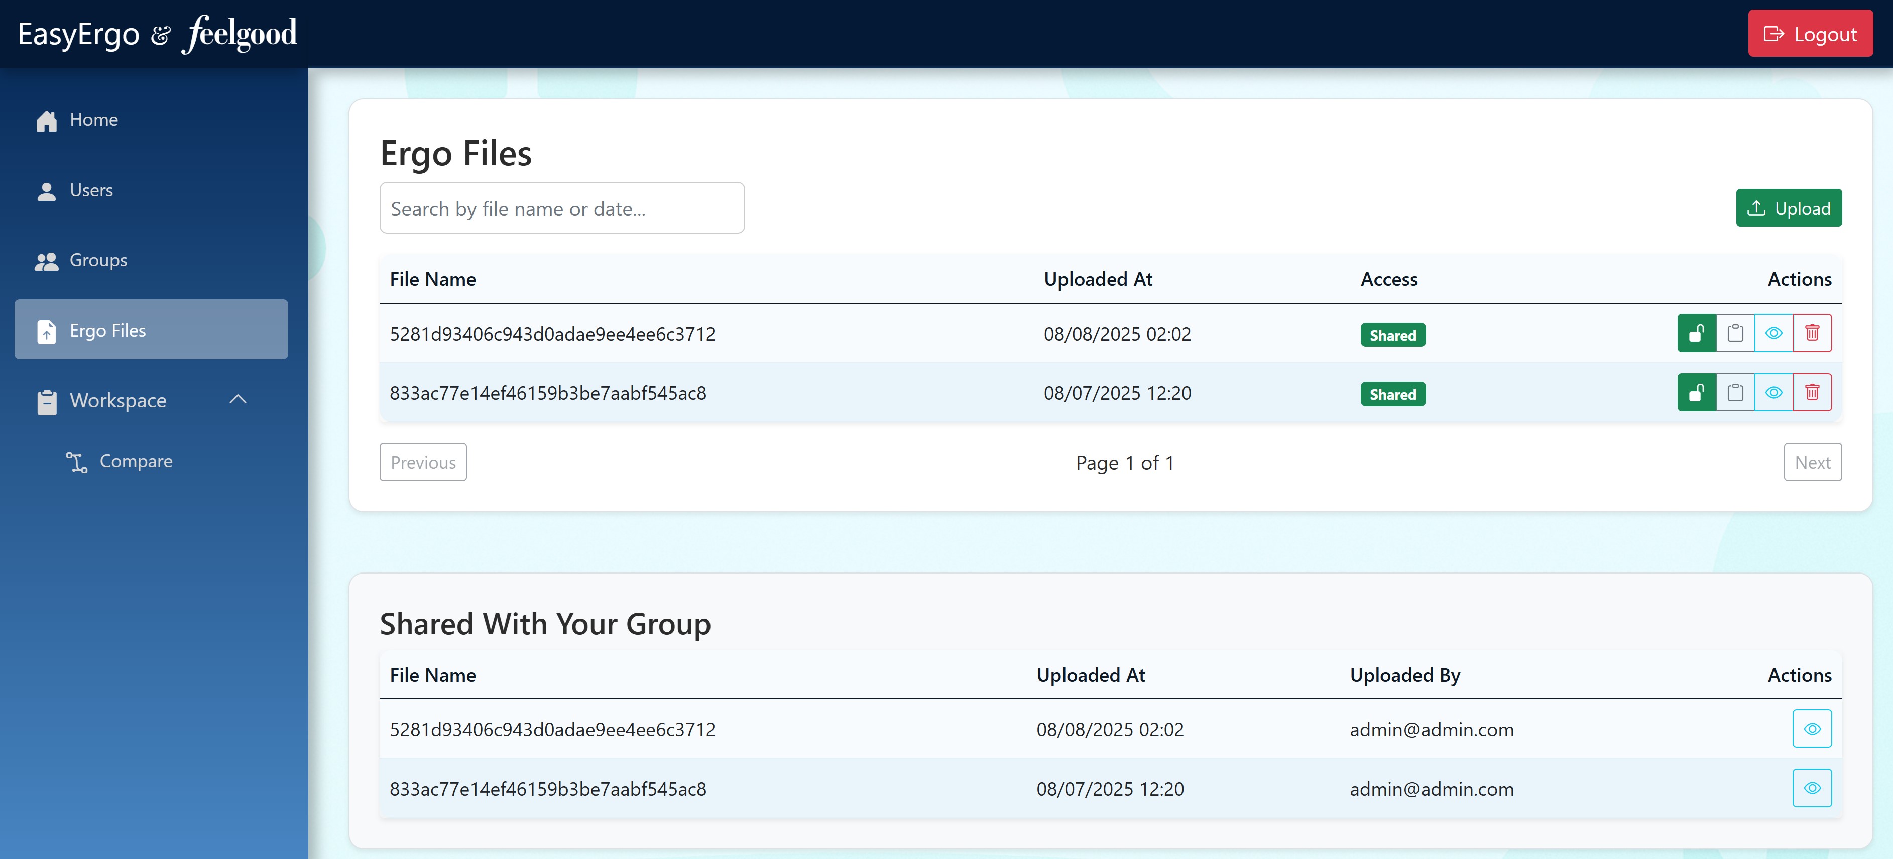The height and width of the screenshot is (859, 1893).
Task: Click the Groups people icon
Action: 47,261
